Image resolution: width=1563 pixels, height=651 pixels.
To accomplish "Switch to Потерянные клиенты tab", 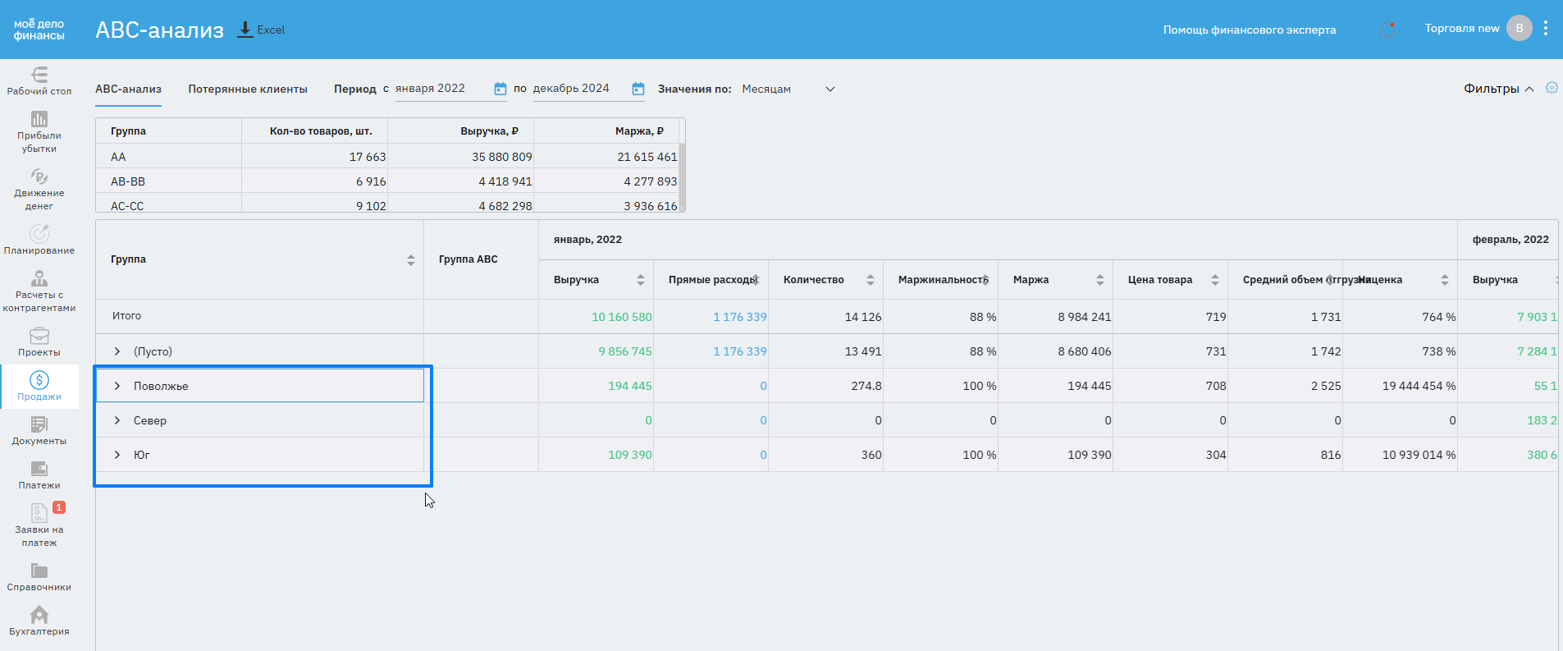I will coord(247,89).
